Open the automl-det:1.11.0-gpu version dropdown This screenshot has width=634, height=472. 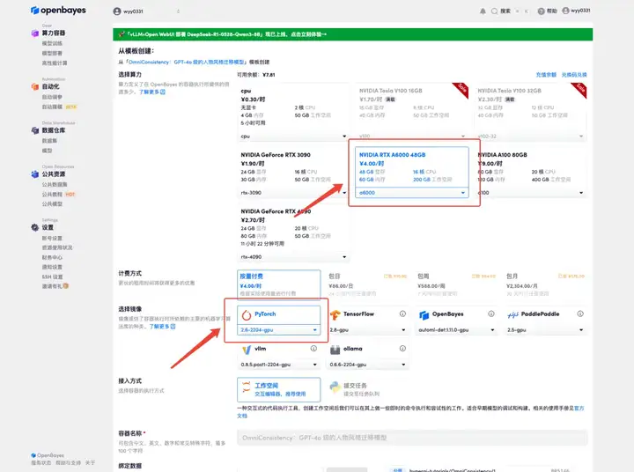(456, 330)
